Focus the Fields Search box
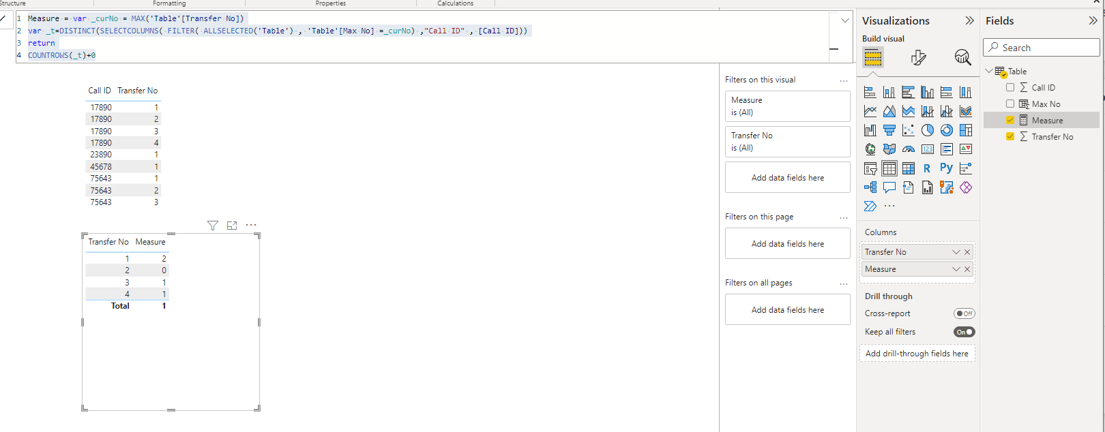Screen dimensions: 1105x432 pyautogui.click(x=1042, y=48)
